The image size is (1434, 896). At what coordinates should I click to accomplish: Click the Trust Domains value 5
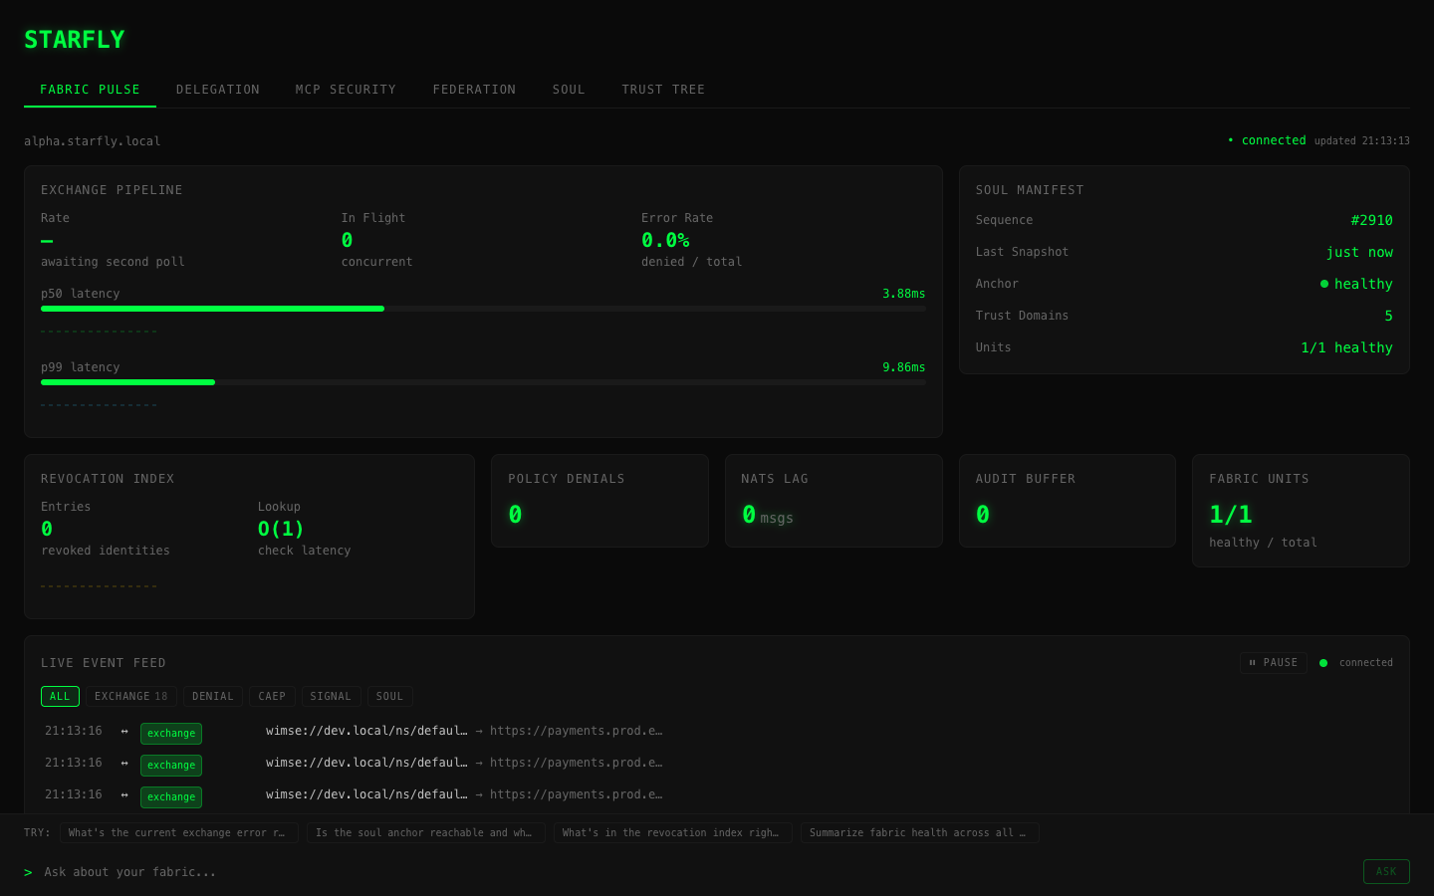coord(1388,316)
